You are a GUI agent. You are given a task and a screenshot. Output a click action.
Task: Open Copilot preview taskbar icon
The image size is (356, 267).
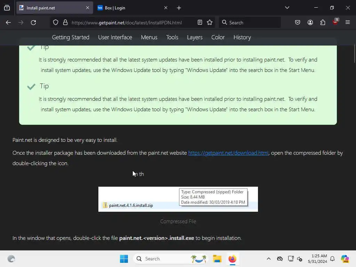tap(345, 259)
